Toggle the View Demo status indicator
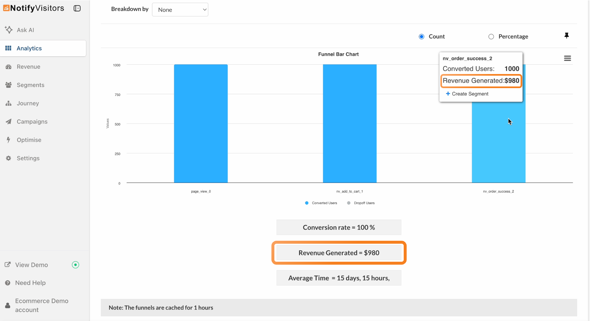The image size is (590, 321). pyautogui.click(x=75, y=265)
